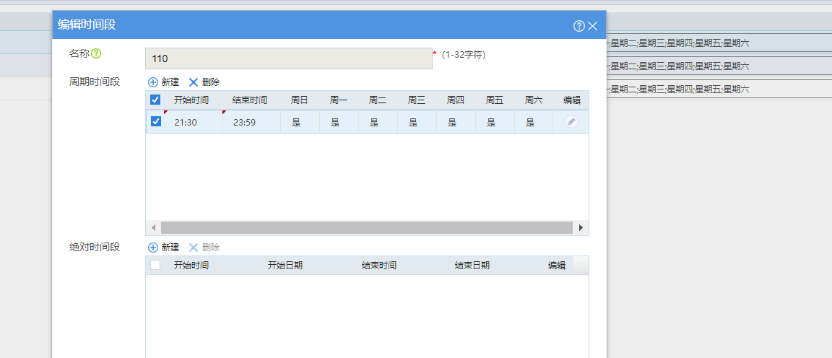The width and height of the screenshot is (832, 358).
Task: Click 开始时间 header in 绝对时间段 table
Action: 191,265
